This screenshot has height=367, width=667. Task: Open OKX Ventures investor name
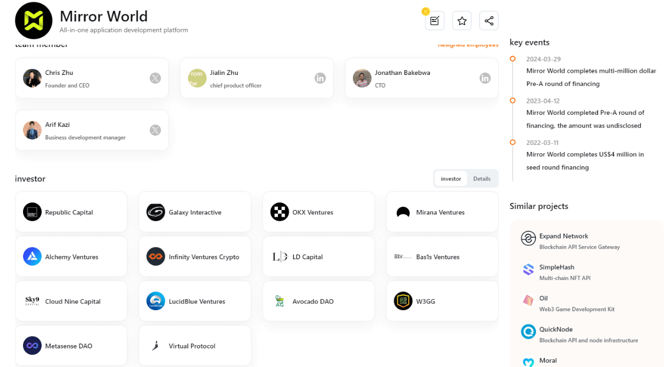[x=313, y=212]
